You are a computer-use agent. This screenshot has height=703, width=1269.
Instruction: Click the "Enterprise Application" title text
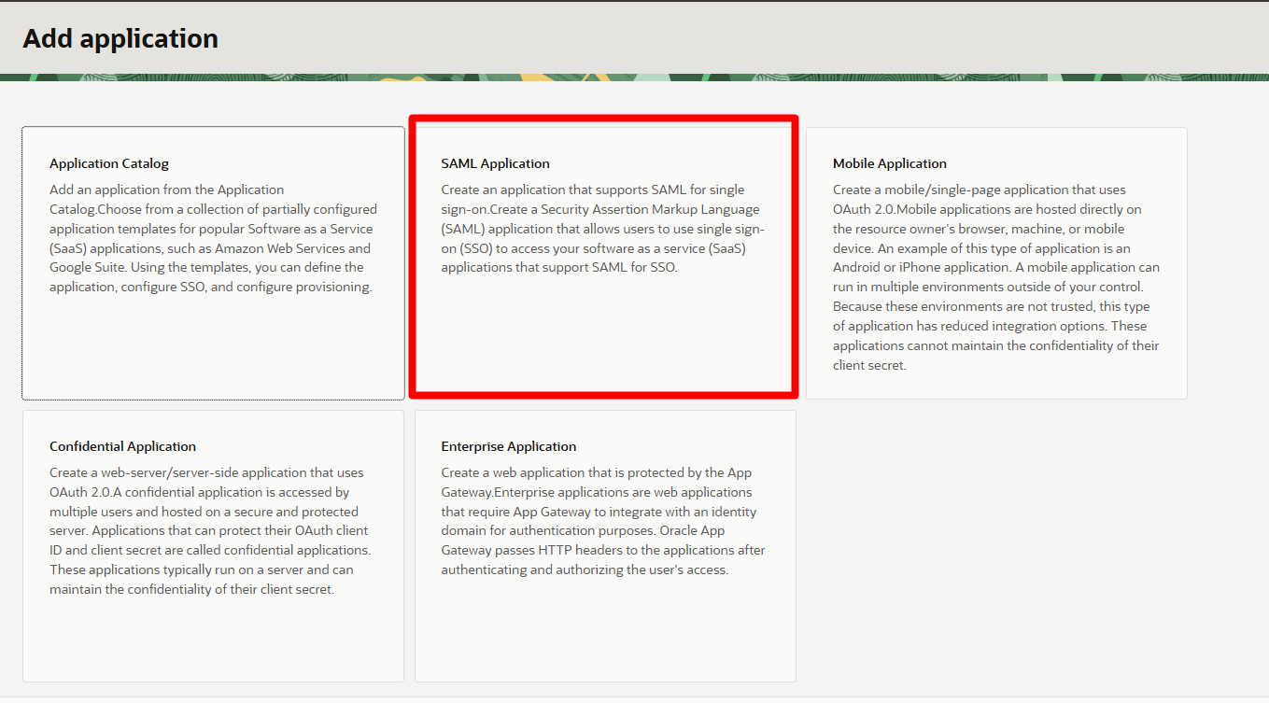[508, 446]
